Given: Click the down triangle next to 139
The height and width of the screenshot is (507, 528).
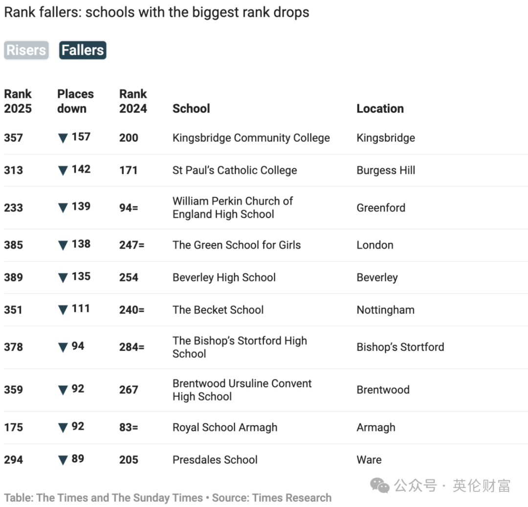Looking at the screenshot, I should pyautogui.click(x=63, y=207).
